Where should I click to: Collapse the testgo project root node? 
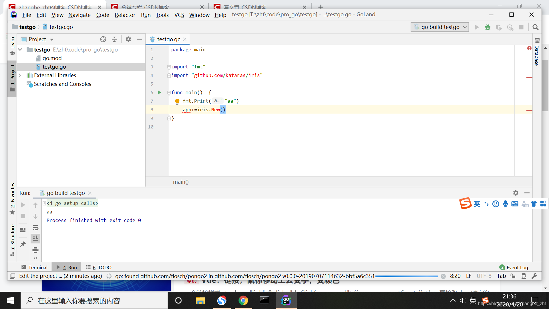coord(20,49)
